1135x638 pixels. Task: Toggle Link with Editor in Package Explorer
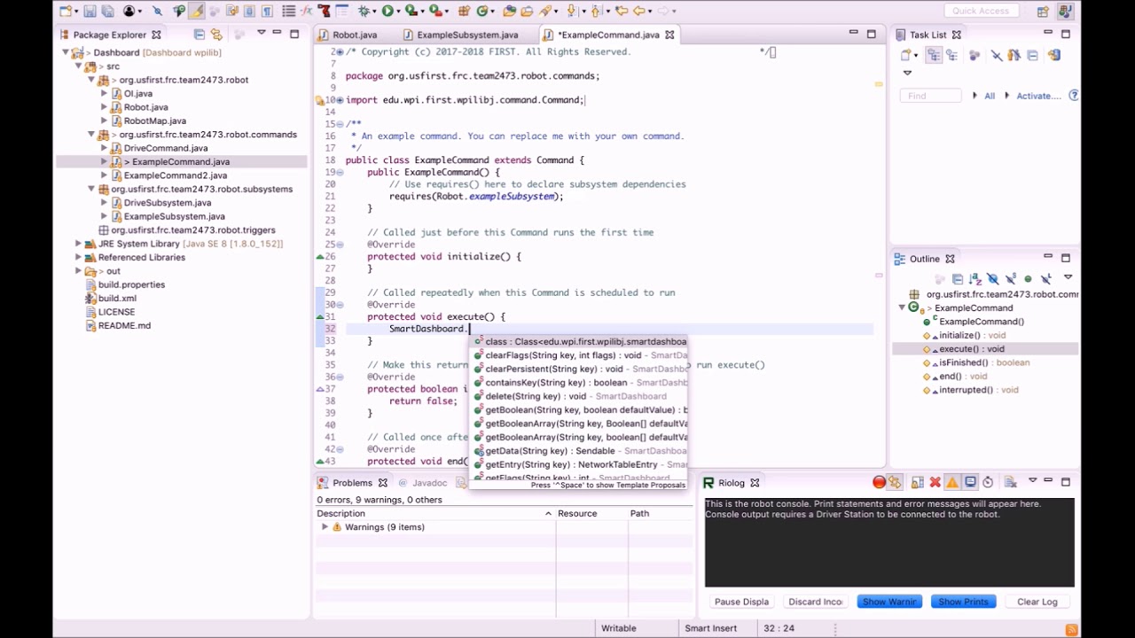[216, 35]
